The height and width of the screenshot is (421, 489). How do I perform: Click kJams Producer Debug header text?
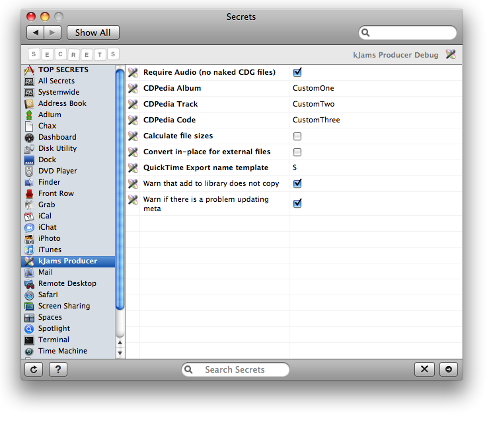395,55
